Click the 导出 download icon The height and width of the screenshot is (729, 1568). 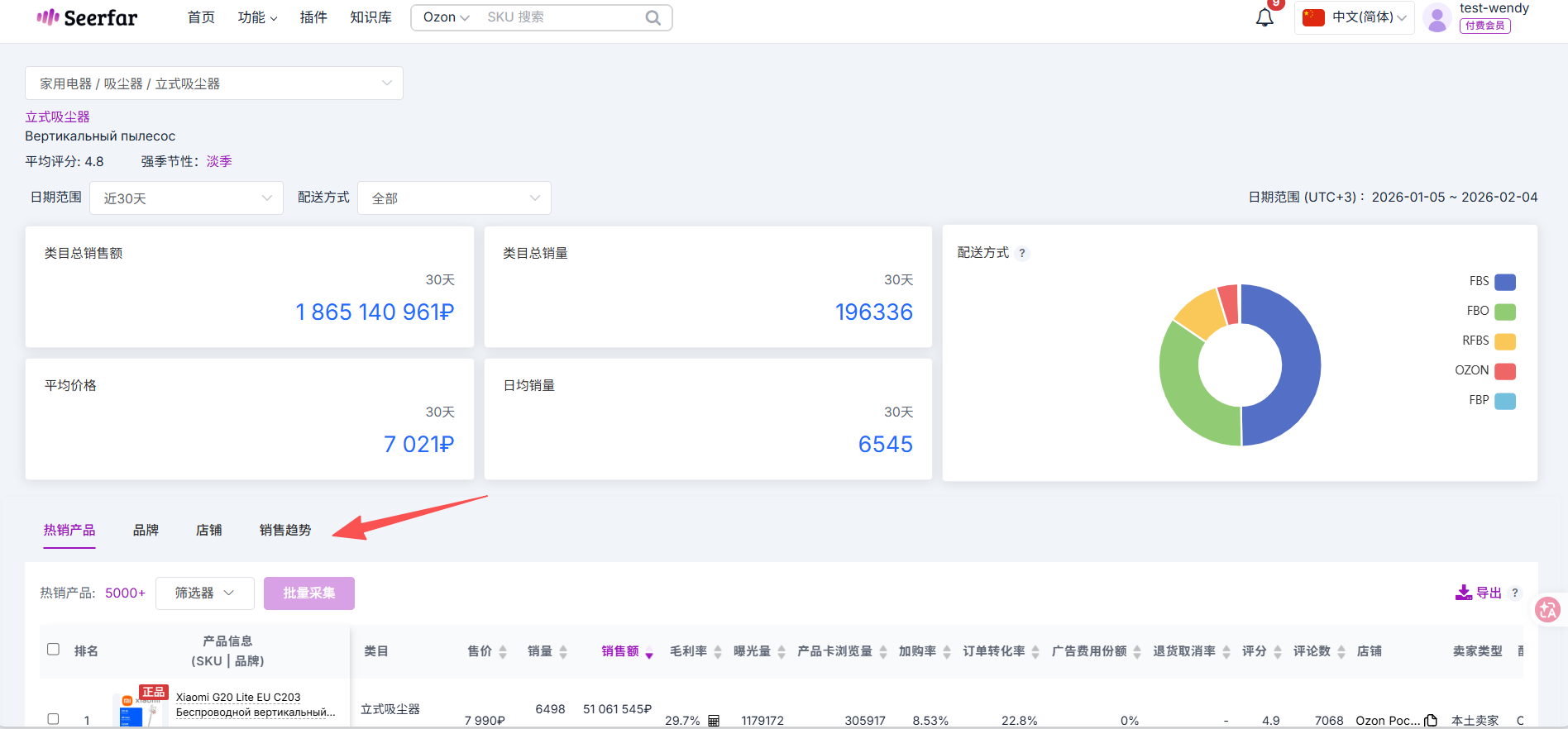[1464, 593]
